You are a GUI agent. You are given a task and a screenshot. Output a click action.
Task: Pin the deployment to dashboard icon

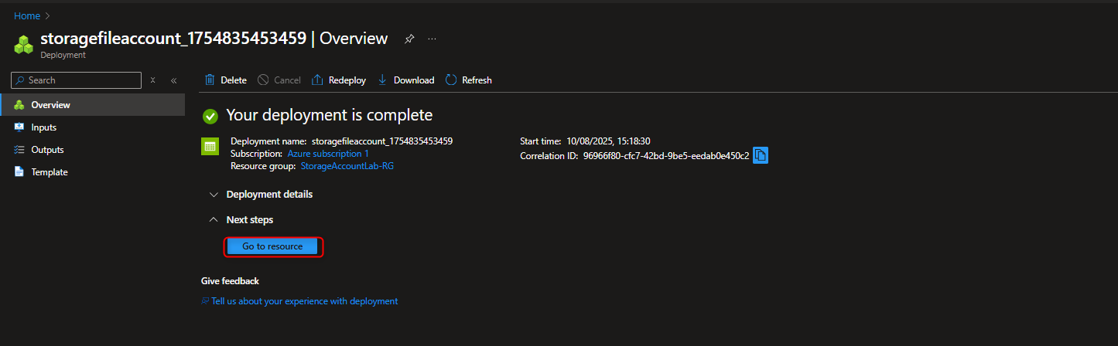[x=409, y=39]
